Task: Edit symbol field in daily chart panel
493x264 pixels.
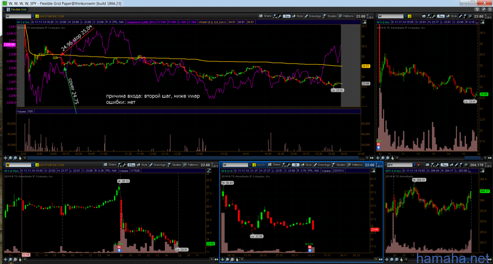Action: coord(235,165)
